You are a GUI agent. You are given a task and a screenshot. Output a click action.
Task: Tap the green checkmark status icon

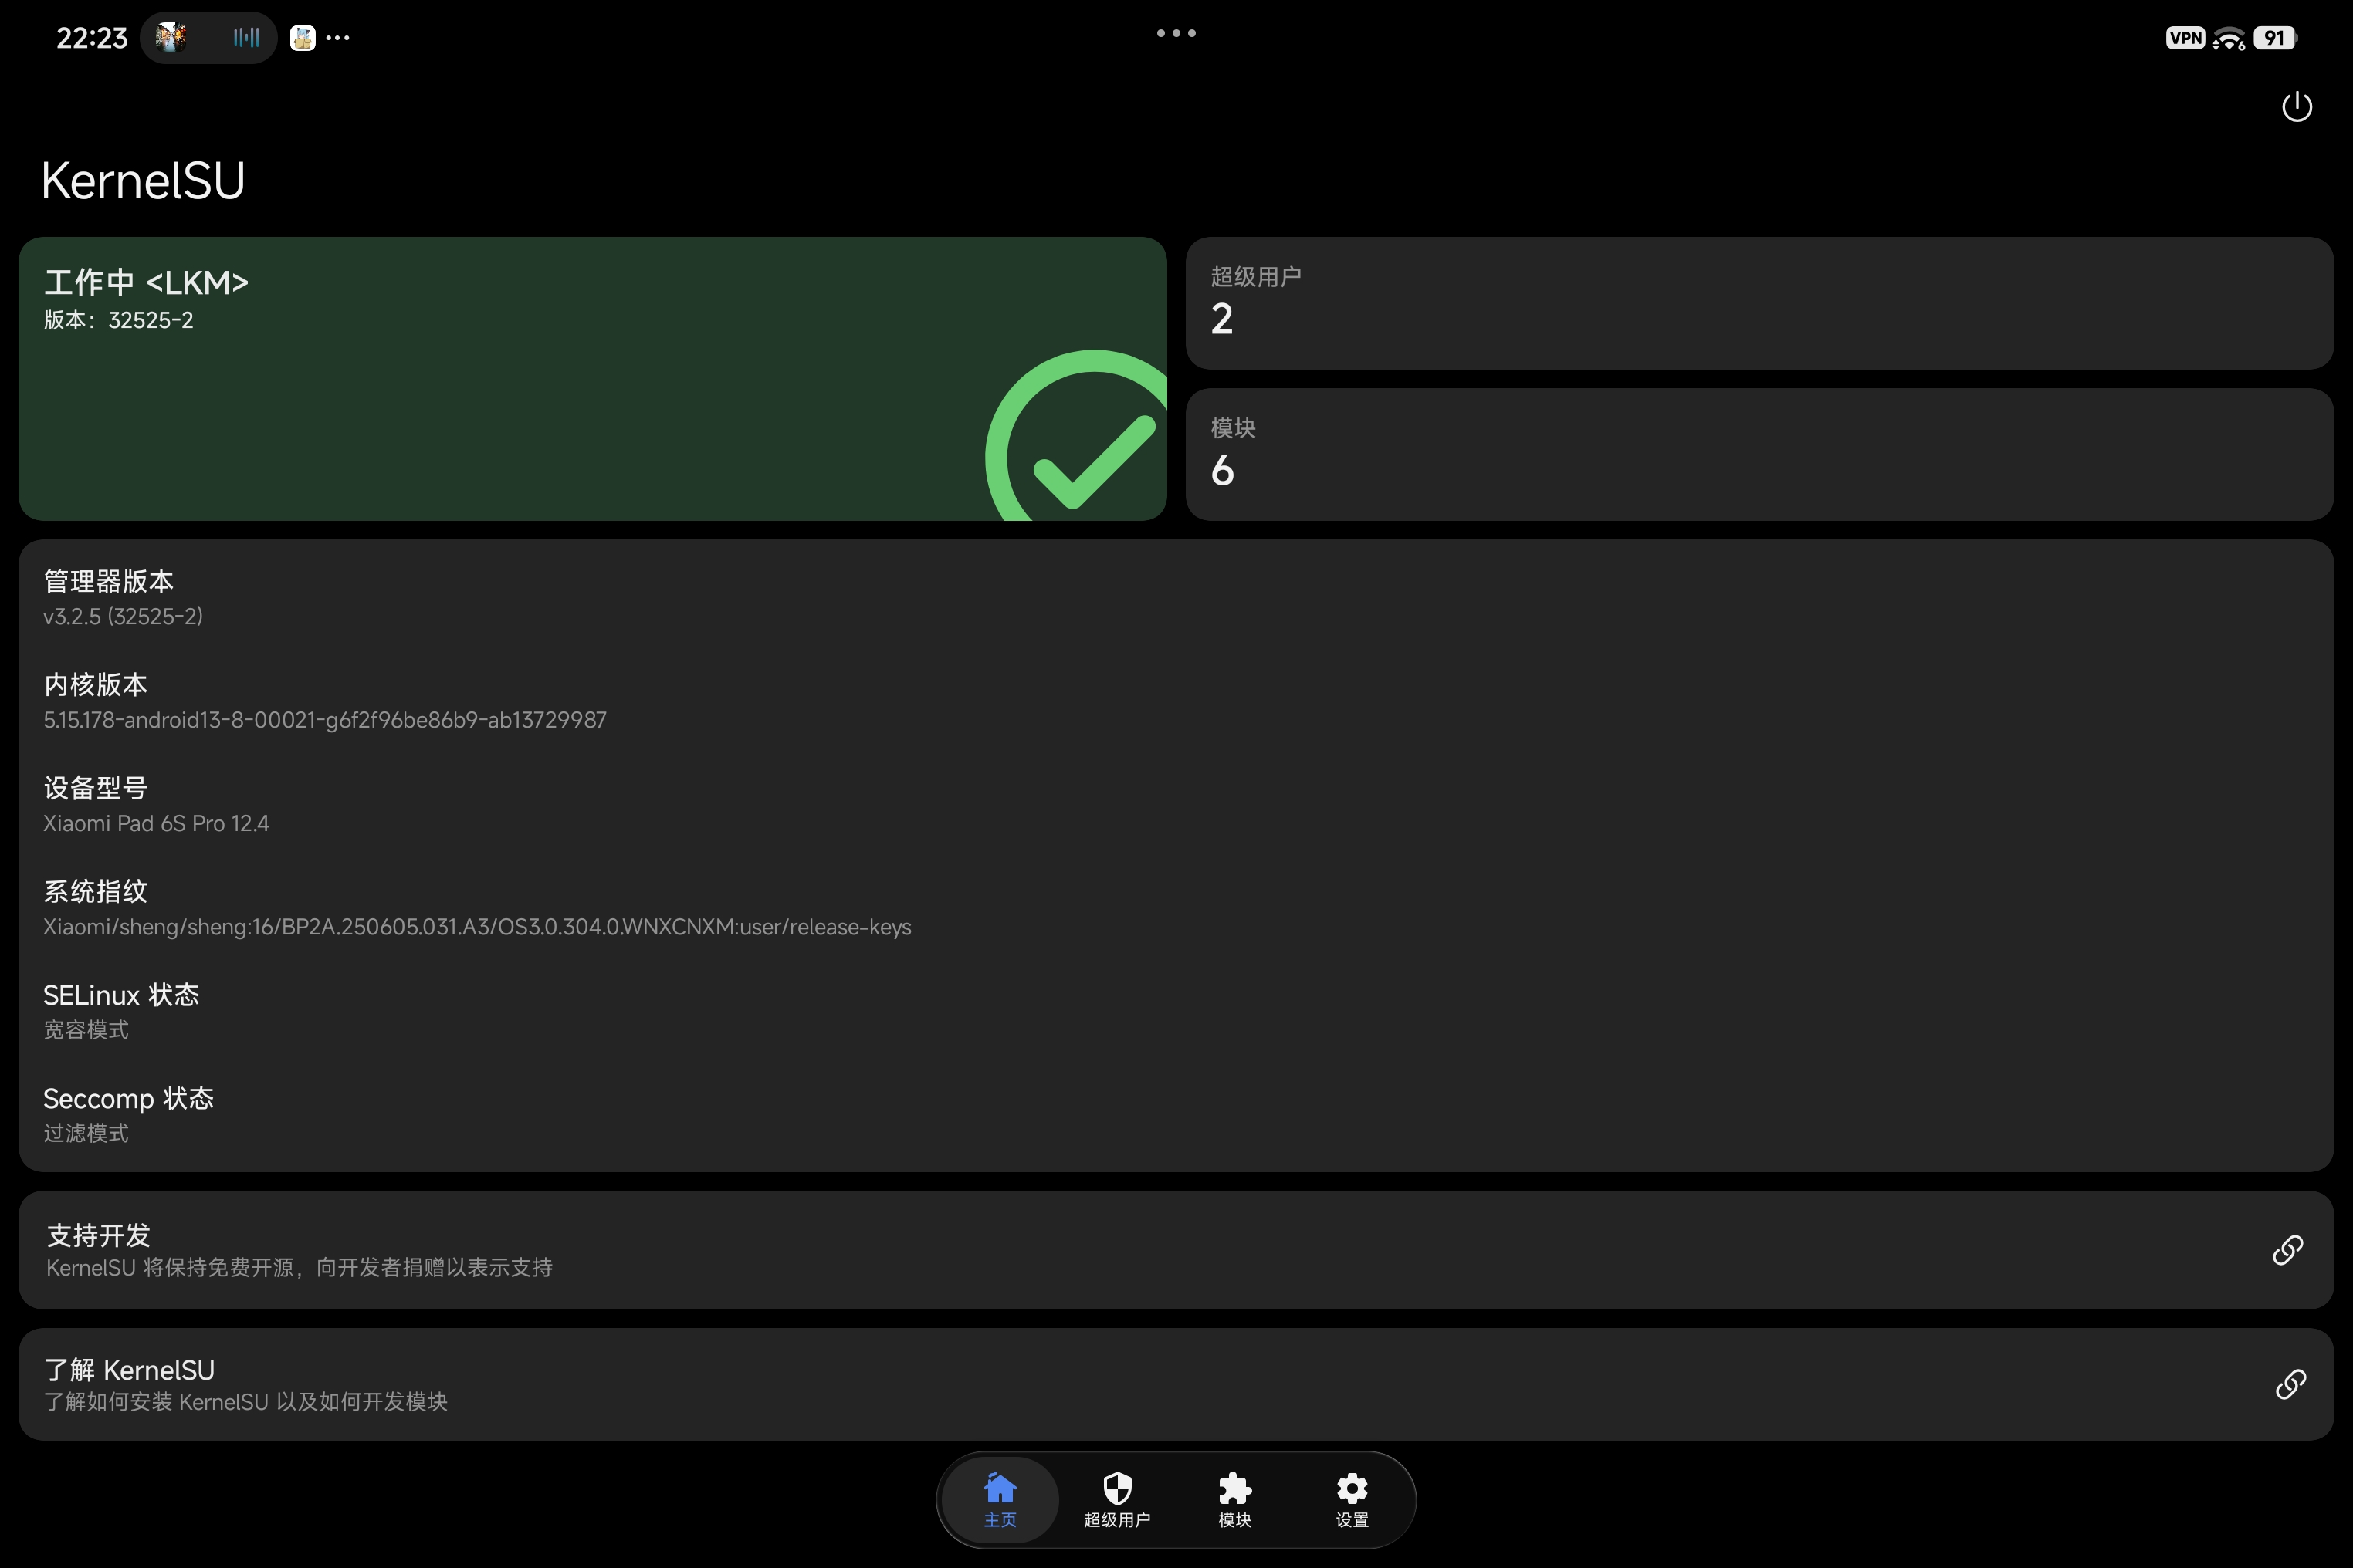click(1076, 436)
